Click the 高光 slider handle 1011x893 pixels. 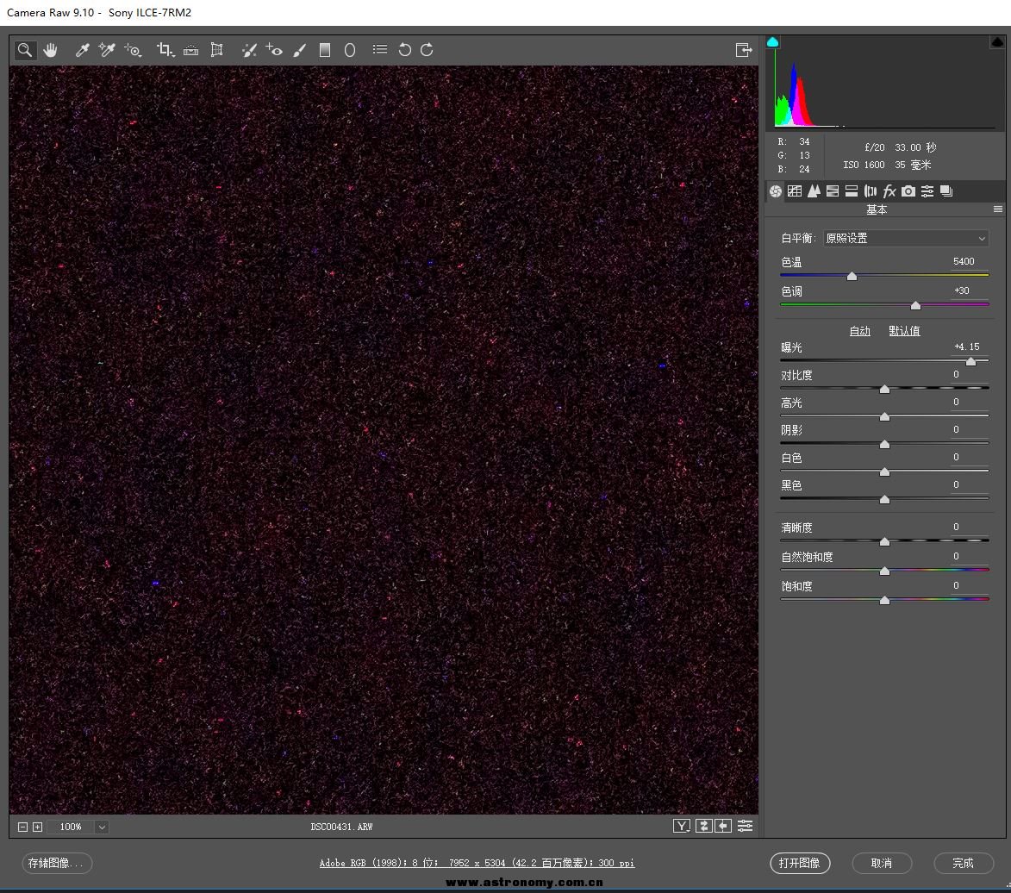click(884, 417)
